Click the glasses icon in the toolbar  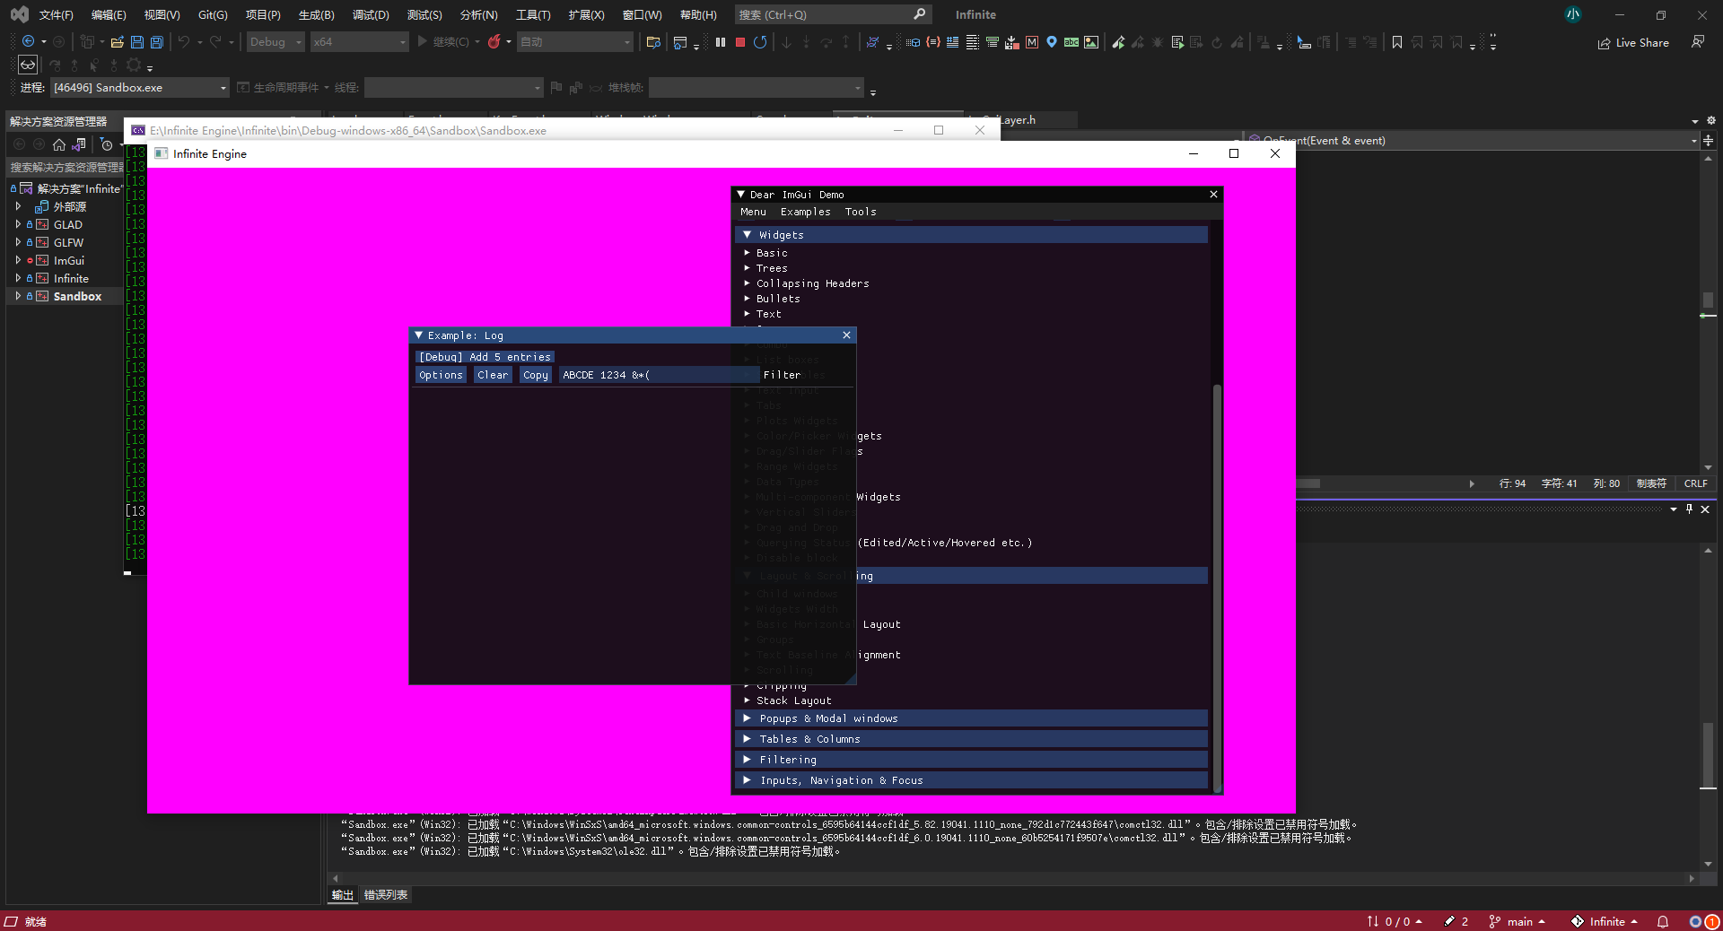[x=28, y=65]
